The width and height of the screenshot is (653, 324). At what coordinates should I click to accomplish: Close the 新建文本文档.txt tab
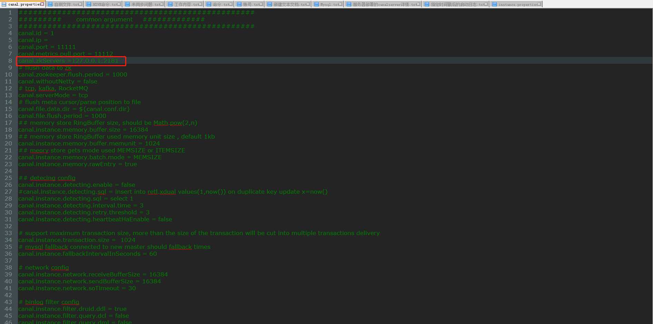click(308, 4)
